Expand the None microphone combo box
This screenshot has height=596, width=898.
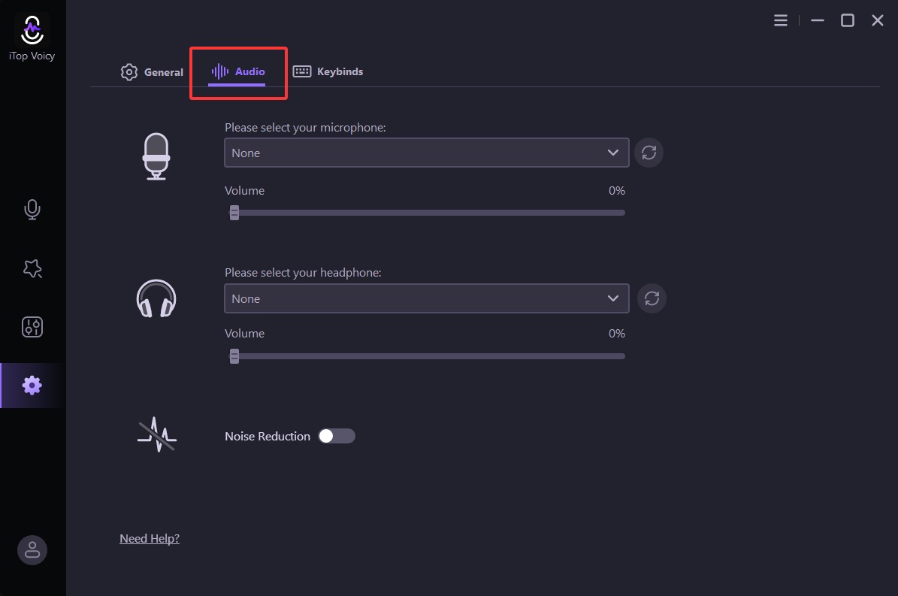tap(426, 153)
